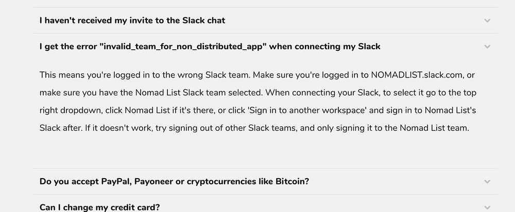
Task: Expand "Can I change my credit card?"
Action: coord(100,207)
